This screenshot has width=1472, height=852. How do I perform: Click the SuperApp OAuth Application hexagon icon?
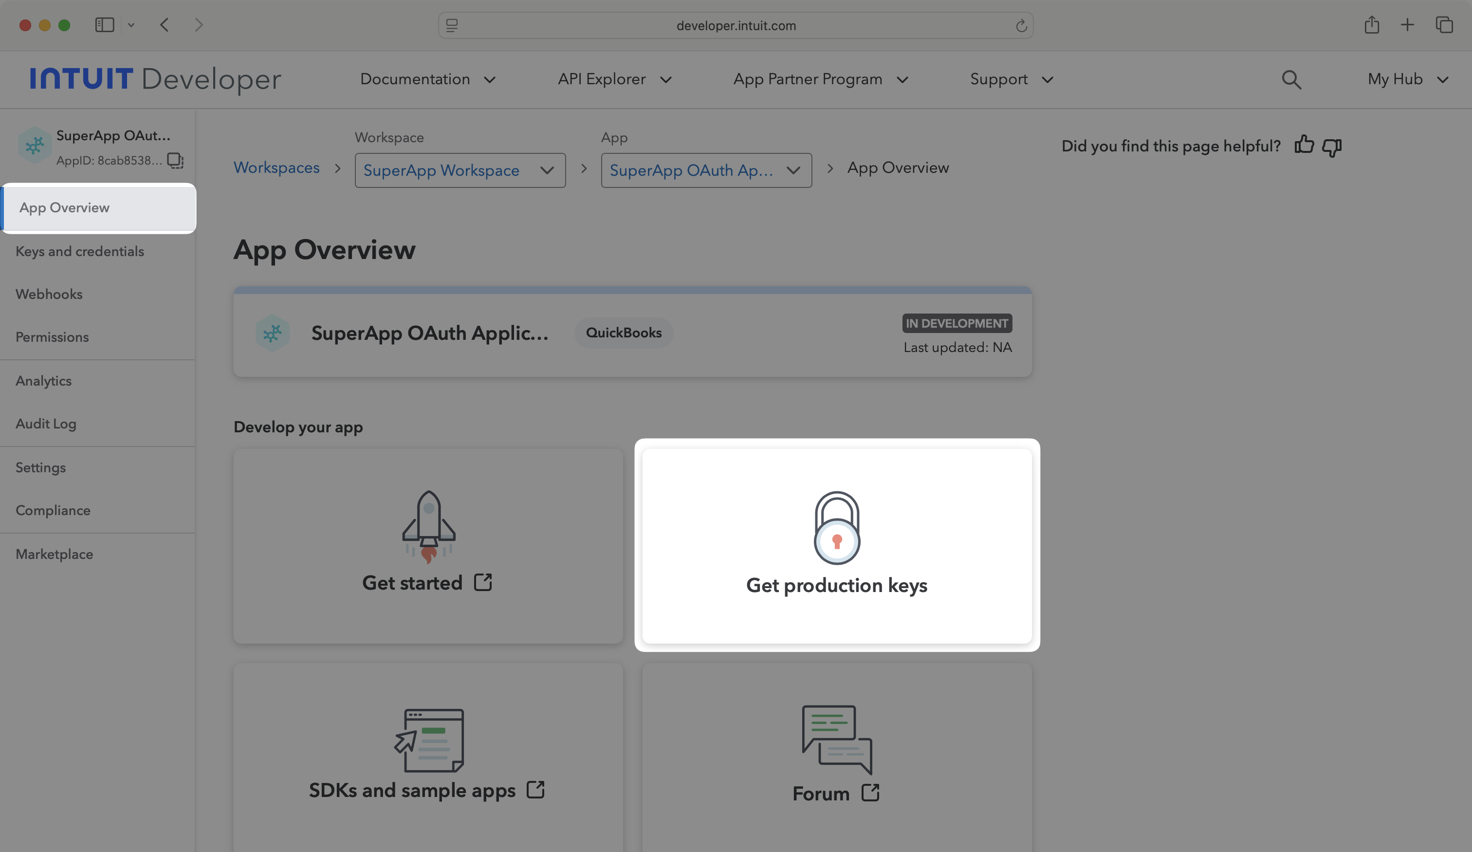pyautogui.click(x=272, y=333)
